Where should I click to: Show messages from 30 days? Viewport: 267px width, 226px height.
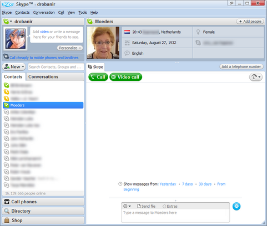[x=205, y=184]
